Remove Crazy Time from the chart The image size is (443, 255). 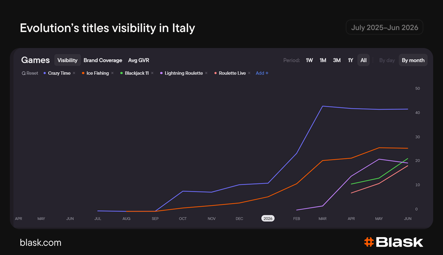pos(74,73)
